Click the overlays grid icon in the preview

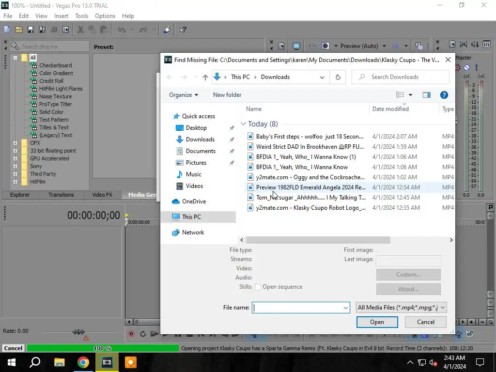coord(395,46)
